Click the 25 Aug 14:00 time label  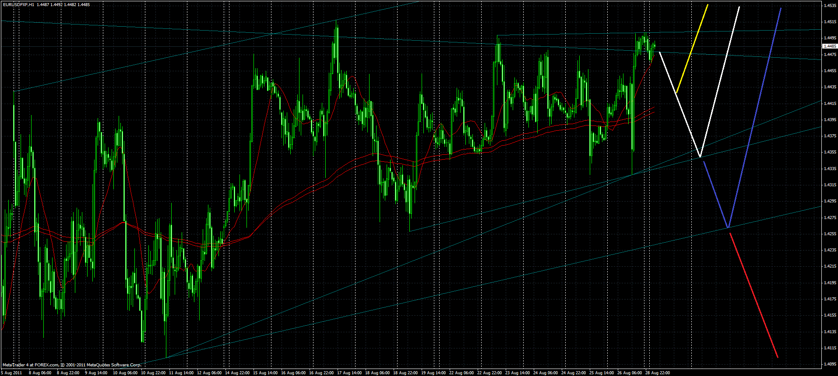pyautogui.click(x=602, y=373)
